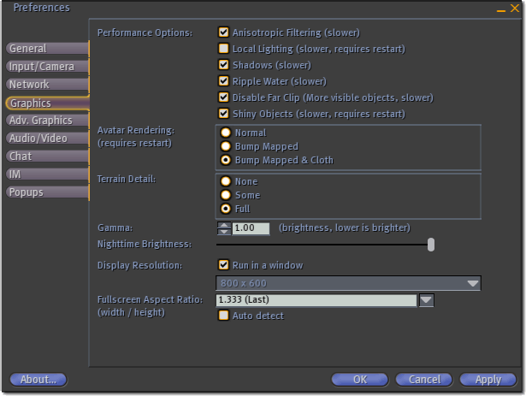The width and height of the screenshot is (526, 396).
Task: Click the Gamma value field
Action: 251,228
